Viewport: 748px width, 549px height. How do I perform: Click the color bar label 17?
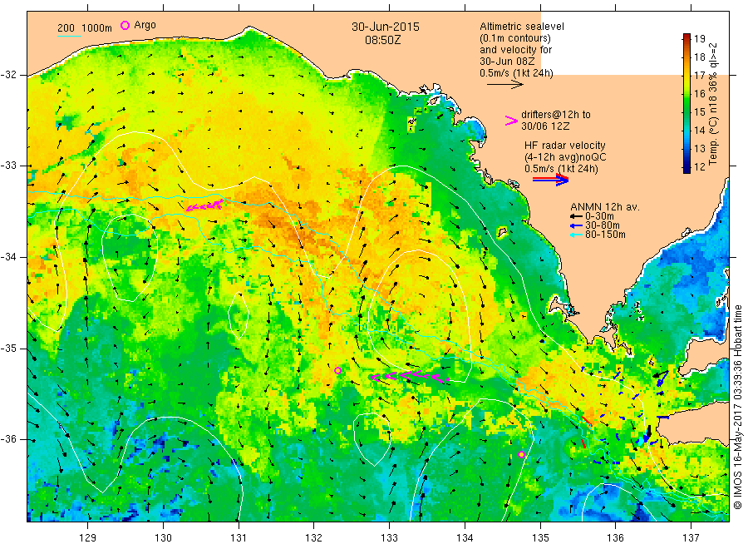point(699,76)
